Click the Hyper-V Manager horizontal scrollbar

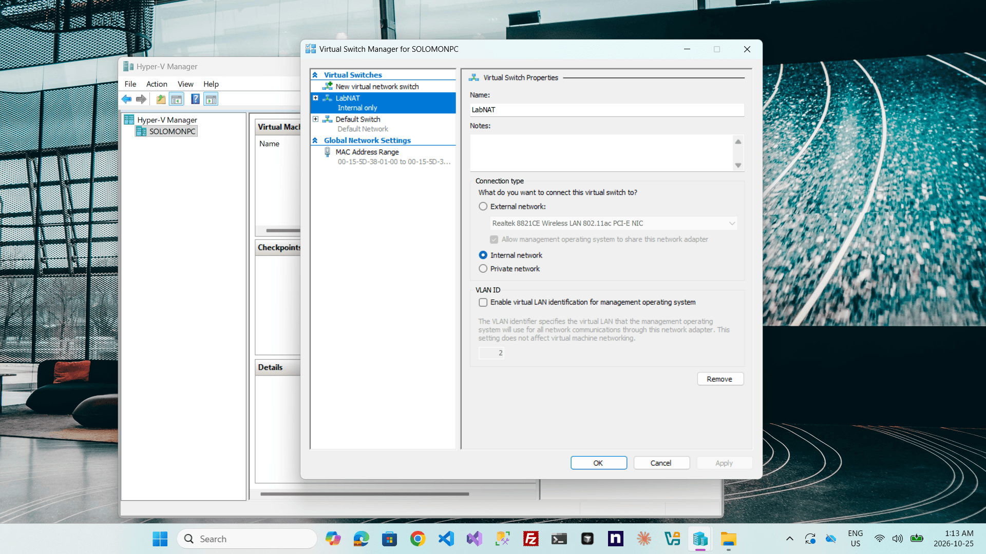coord(364,494)
